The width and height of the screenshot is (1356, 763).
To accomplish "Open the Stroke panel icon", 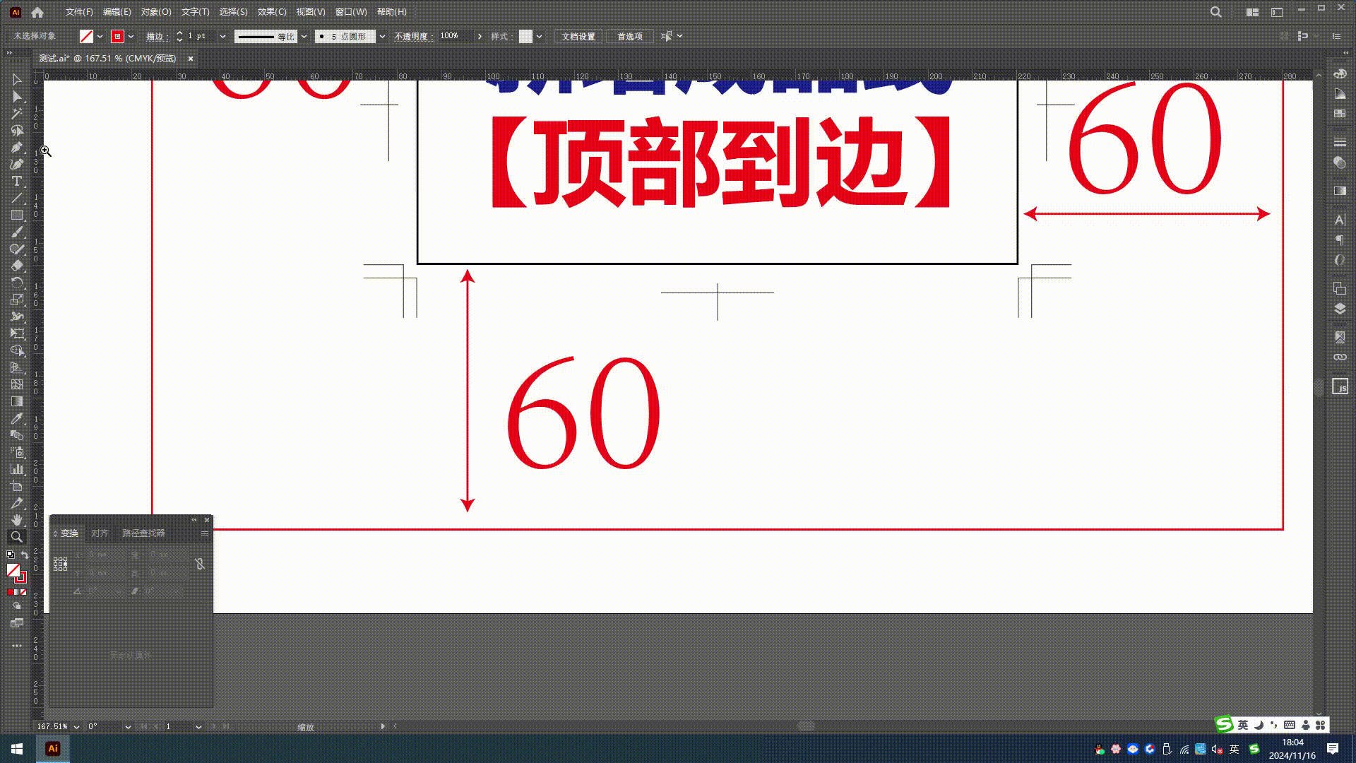I will [1340, 141].
